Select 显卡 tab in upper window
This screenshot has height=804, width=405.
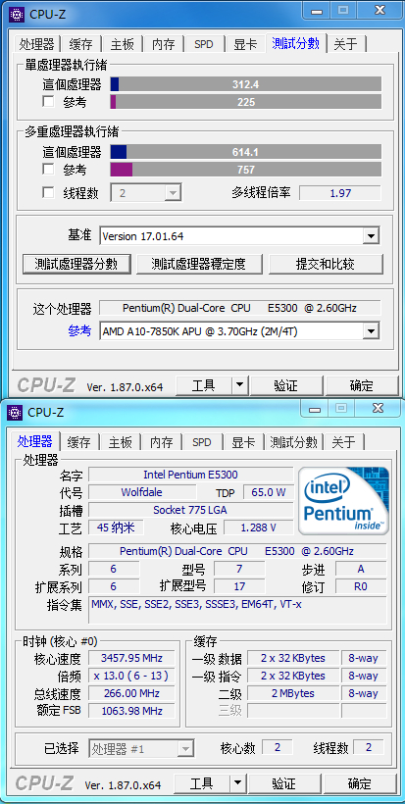click(x=245, y=44)
